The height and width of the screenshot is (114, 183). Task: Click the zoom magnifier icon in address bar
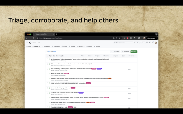(x=117, y=38)
